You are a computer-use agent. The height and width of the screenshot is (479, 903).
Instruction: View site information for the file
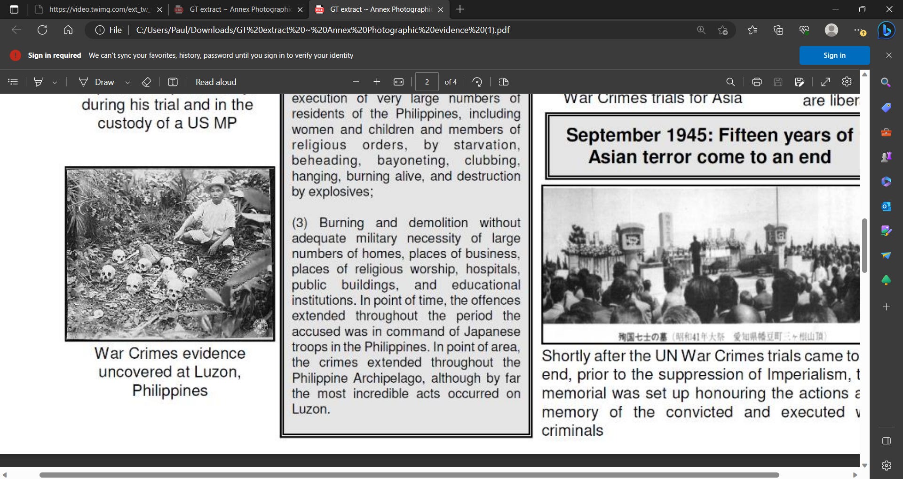[x=109, y=30]
